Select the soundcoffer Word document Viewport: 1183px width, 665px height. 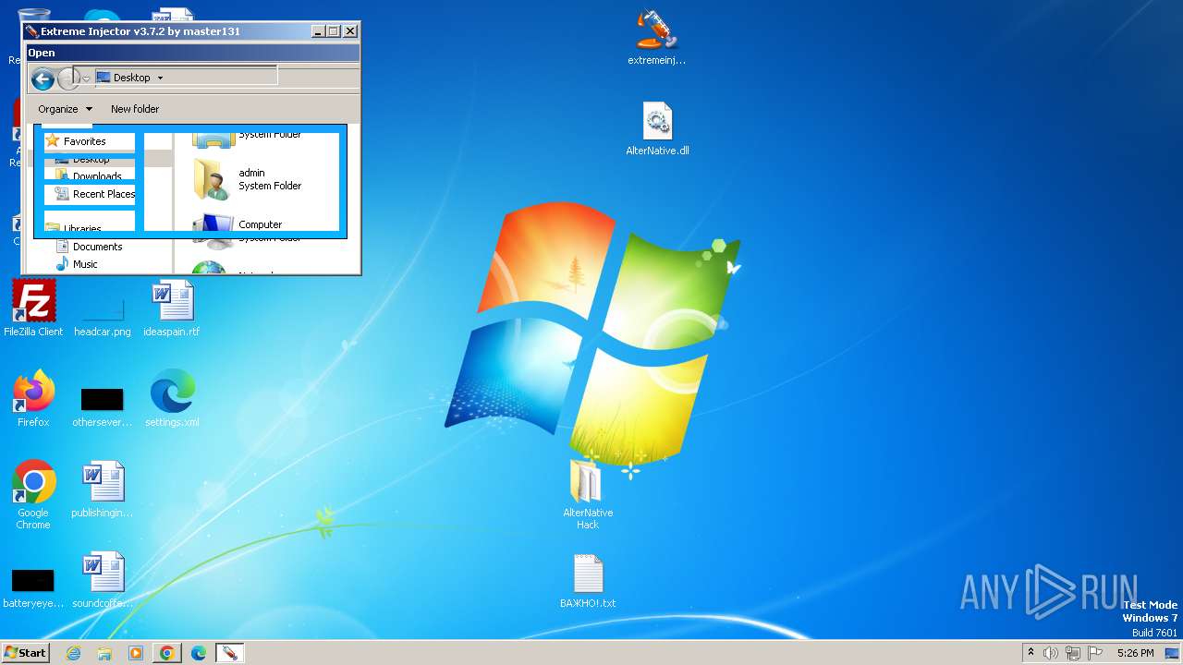[103, 580]
